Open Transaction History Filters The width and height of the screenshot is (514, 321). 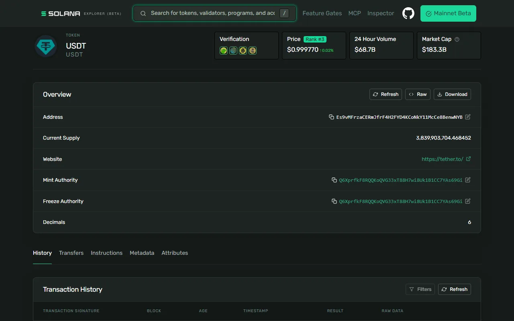(x=420, y=289)
